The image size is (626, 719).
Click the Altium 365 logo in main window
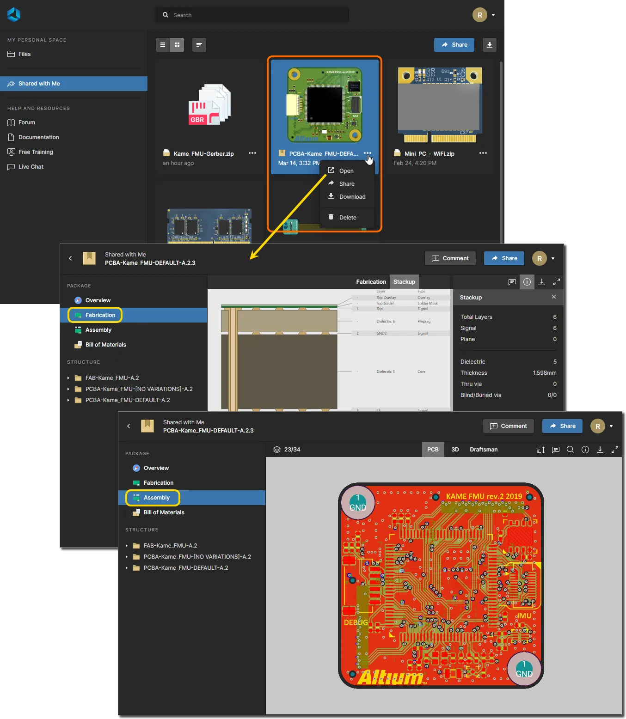pos(14,15)
